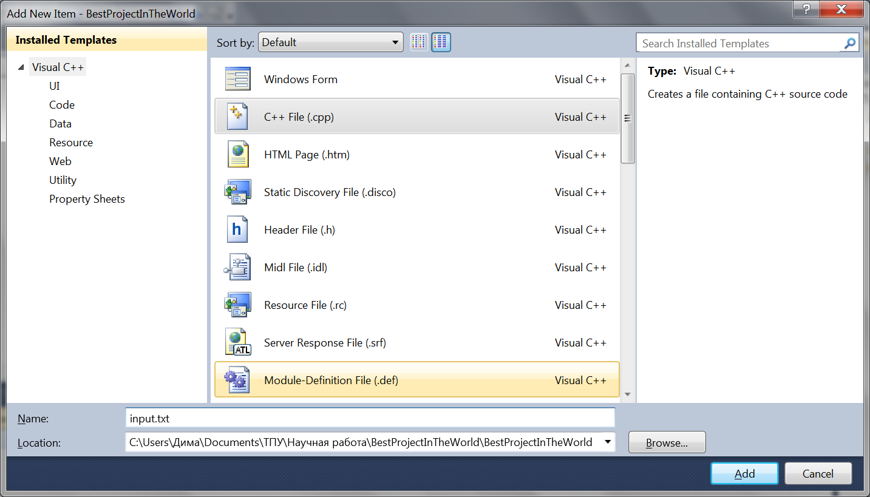Select the 'Resource File (.rc)' text
Image resolution: width=870 pixels, height=497 pixels.
click(305, 305)
